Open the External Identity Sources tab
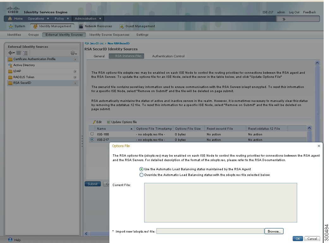 (x=64, y=35)
